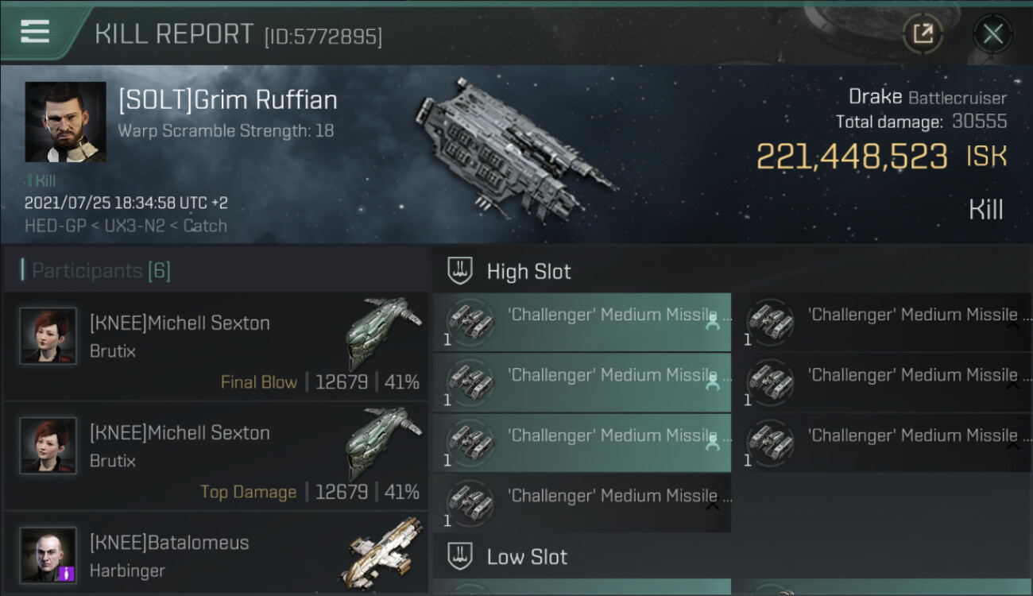The image size is (1033, 596).
Task: Click the Low Slot section icon
Action: click(461, 556)
